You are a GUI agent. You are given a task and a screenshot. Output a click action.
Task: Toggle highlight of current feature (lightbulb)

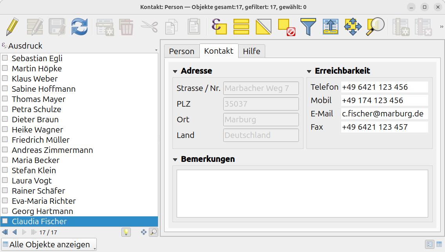pos(126,232)
